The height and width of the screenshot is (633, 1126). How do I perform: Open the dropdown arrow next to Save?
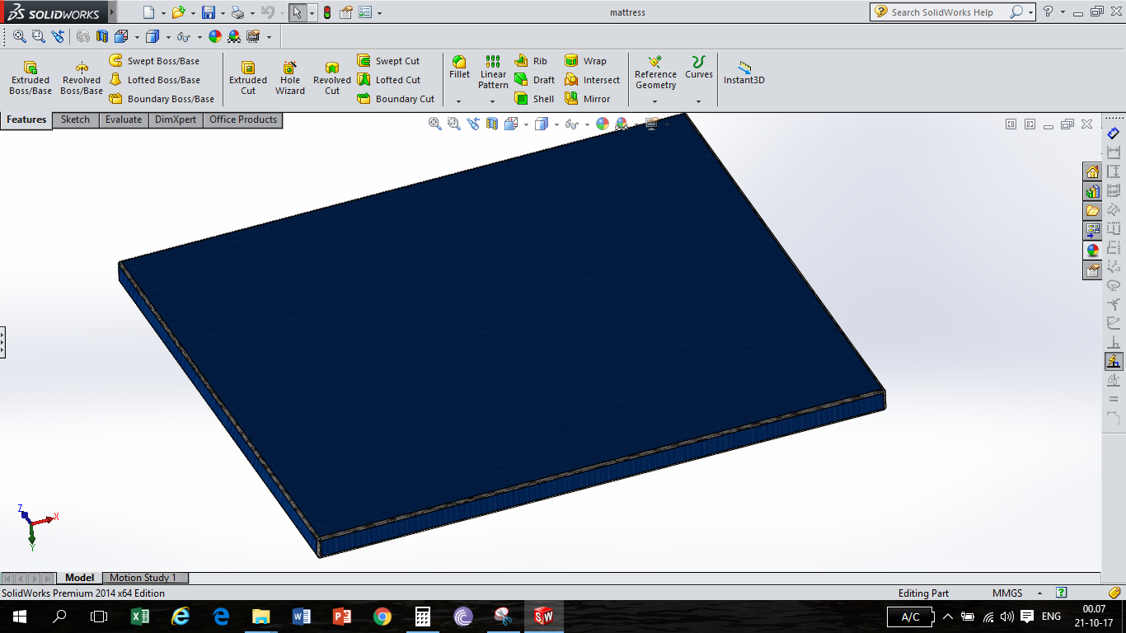(223, 13)
